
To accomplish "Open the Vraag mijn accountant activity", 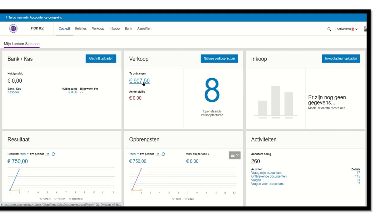I will coord(266,173).
